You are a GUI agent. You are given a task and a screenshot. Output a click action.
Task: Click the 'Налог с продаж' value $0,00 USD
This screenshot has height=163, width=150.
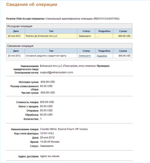[46, 106]
